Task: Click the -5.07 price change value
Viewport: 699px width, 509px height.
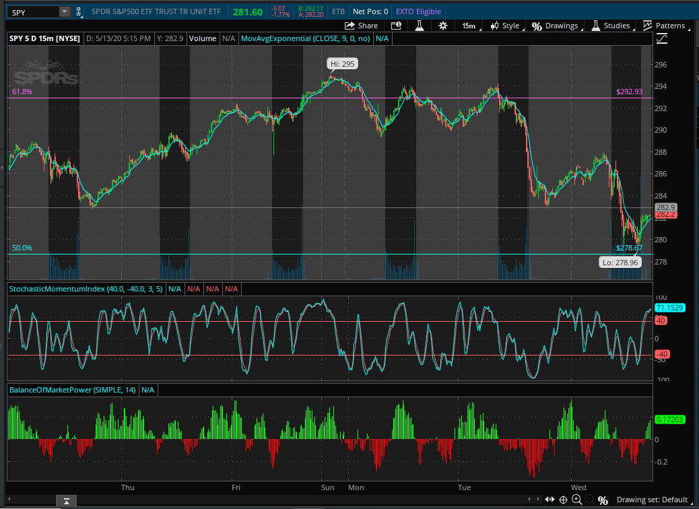Action: pyautogui.click(x=279, y=9)
